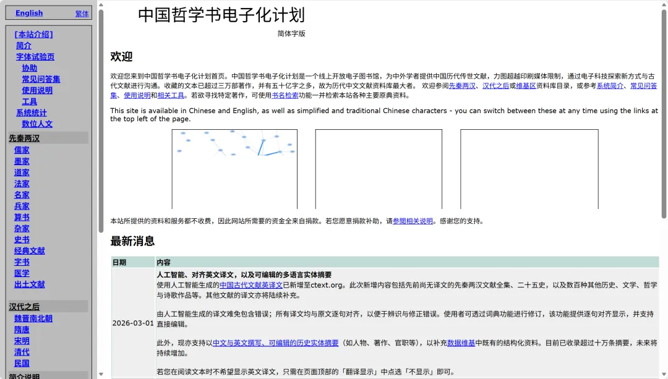This screenshot has width=668, height=379.
Task: Open sidebar 常见问答集 link
Action: click(41, 79)
